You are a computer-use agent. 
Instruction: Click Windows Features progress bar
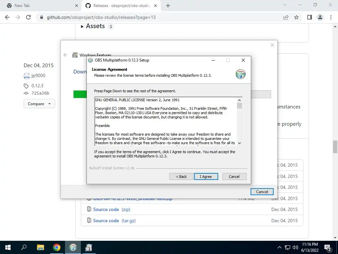pyautogui.click(x=172, y=94)
